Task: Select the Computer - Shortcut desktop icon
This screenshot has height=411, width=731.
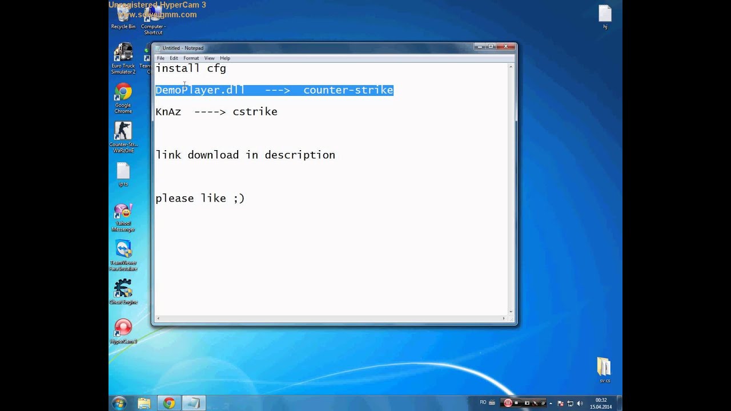Action: point(153,21)
